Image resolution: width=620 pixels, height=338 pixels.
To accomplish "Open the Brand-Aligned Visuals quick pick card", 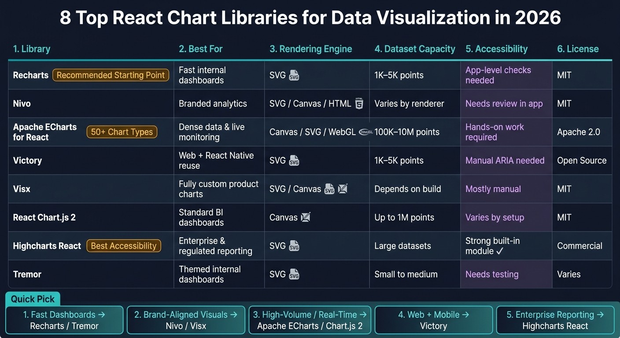I will [x=186, y=320].
